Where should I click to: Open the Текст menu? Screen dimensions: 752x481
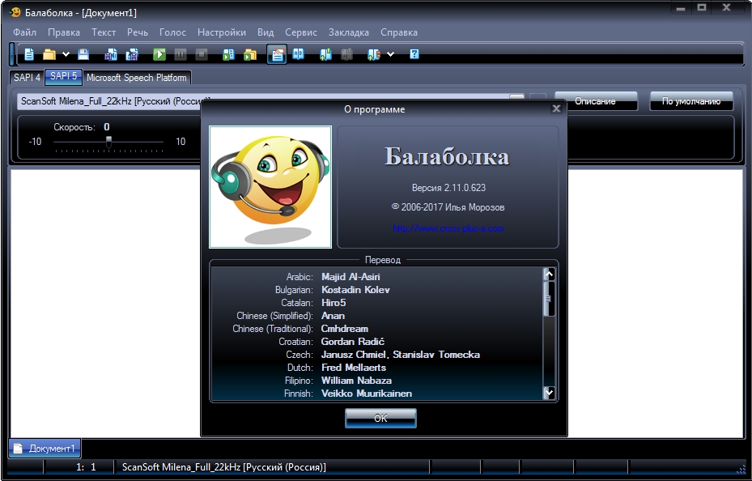tap(104, 32)
